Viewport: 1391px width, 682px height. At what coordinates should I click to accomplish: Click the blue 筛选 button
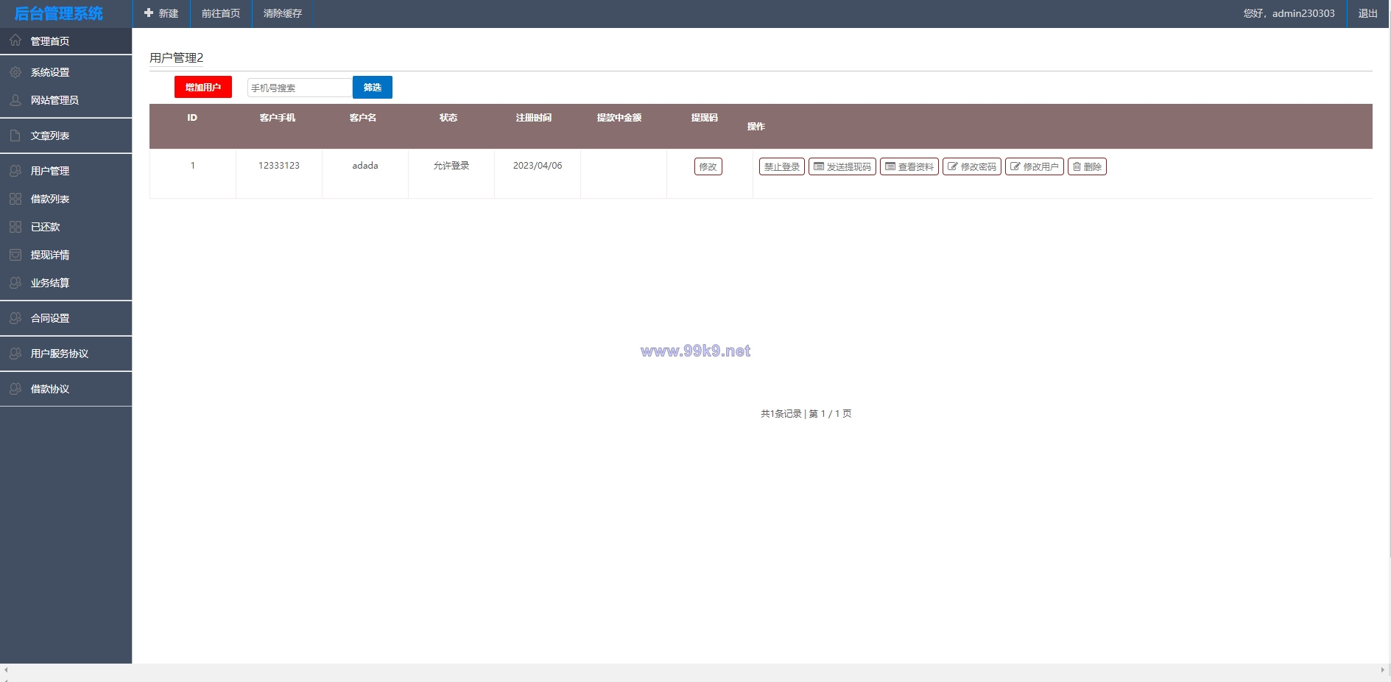click(373, 87)
